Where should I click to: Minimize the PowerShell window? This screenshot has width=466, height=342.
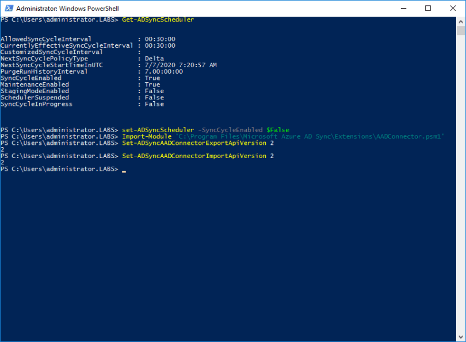click(x=402, y=8)
